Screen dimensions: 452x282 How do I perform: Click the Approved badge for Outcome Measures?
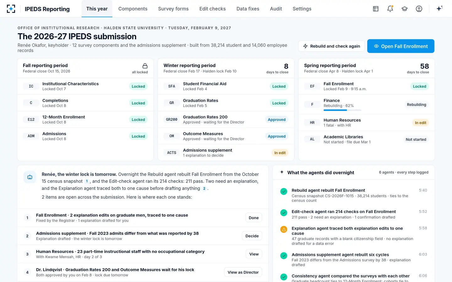pyautogui.click(x=277, y=136)
